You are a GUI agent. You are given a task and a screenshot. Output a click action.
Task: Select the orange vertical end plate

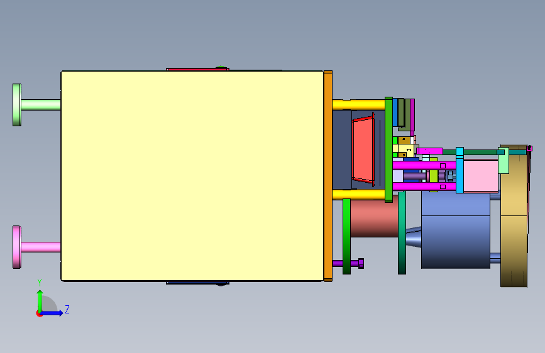tap(328, 176)
